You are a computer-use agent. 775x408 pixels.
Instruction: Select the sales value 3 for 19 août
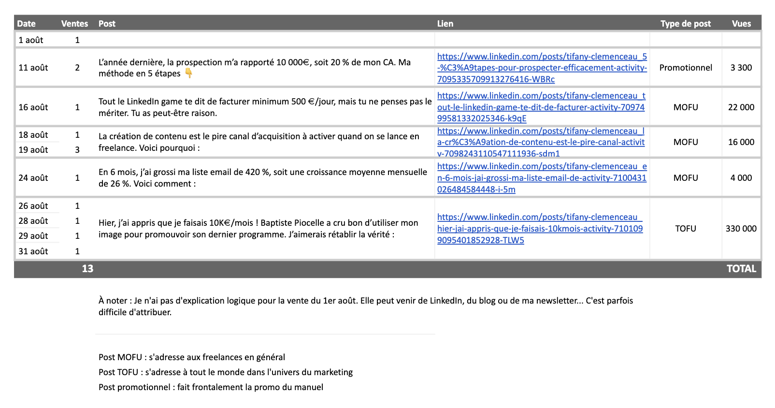point(77,150)
